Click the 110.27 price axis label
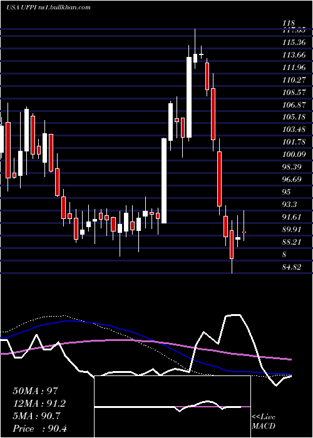This screenshot has height=438, width=313. (294, 80)
